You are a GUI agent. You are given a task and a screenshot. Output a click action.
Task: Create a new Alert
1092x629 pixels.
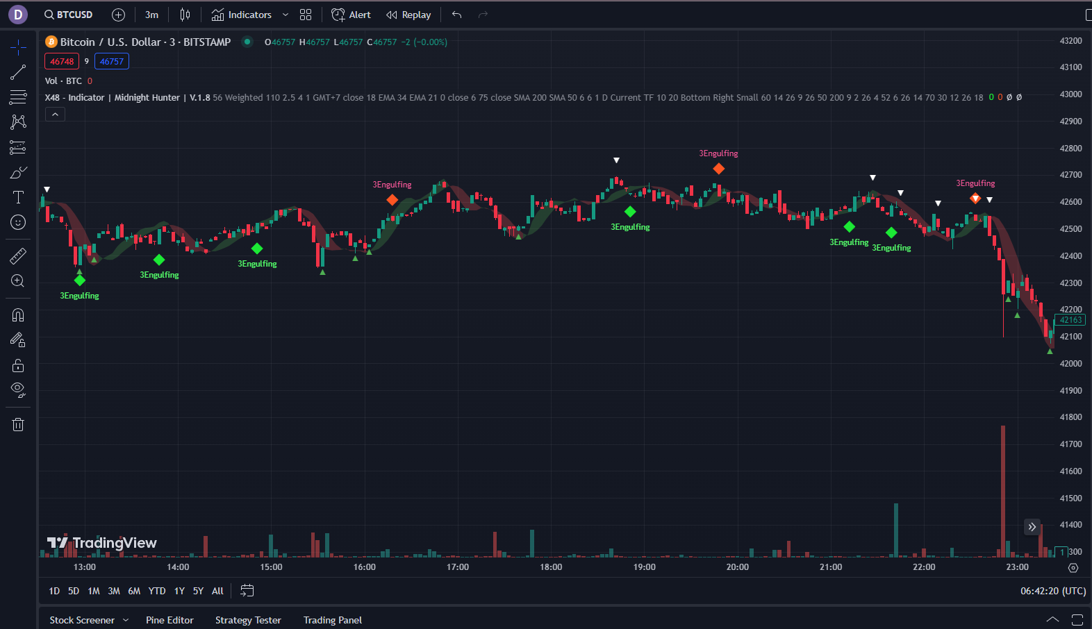pos(351,15)
